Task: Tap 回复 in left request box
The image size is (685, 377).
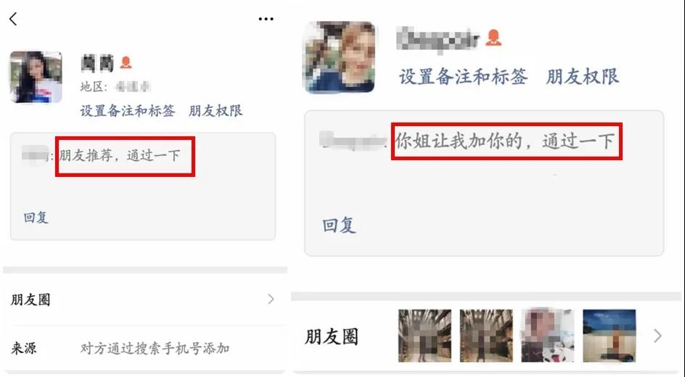Action: coord(36,217)
